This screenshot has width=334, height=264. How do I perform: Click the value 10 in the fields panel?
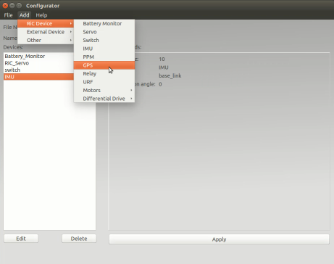click(x=162, y=59)
